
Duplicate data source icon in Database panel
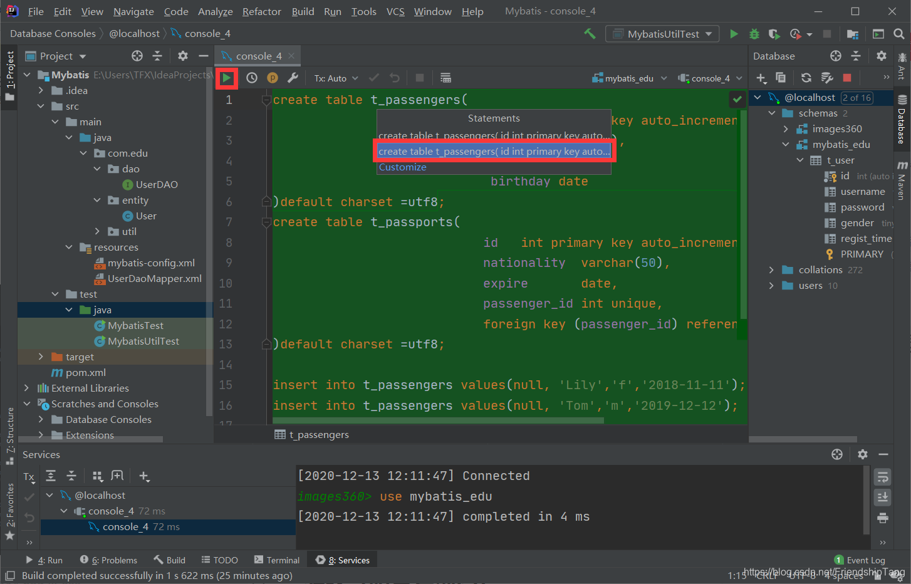click(781, 78)
